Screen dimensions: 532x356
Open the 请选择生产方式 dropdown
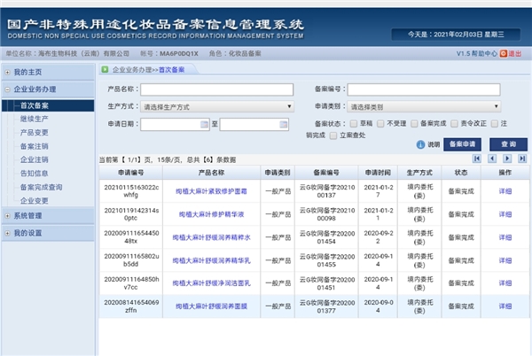(x=217, y=106)
